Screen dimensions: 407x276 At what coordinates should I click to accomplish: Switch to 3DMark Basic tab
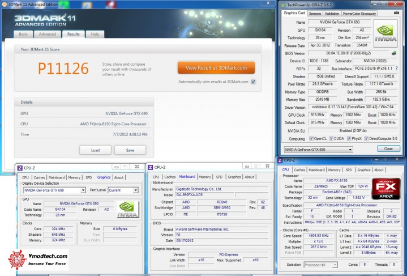(x=23, y=34)
